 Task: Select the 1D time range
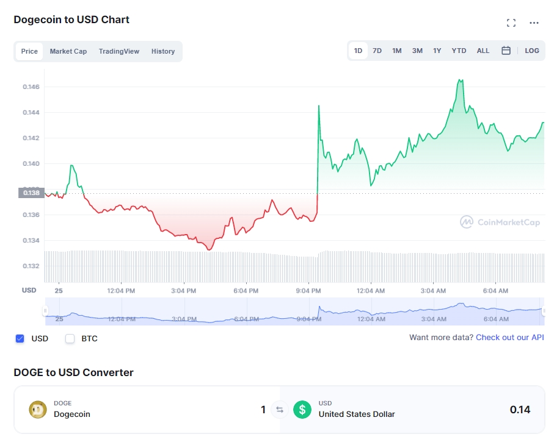(x=358, y=51)
